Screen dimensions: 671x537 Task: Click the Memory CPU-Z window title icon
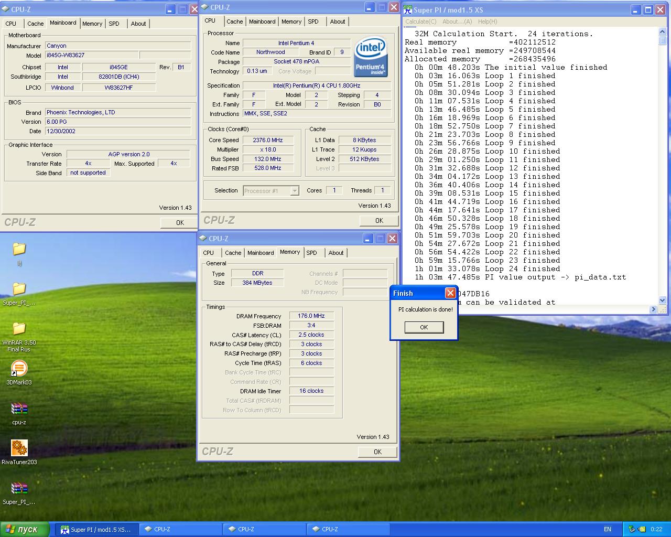[202, 238]
